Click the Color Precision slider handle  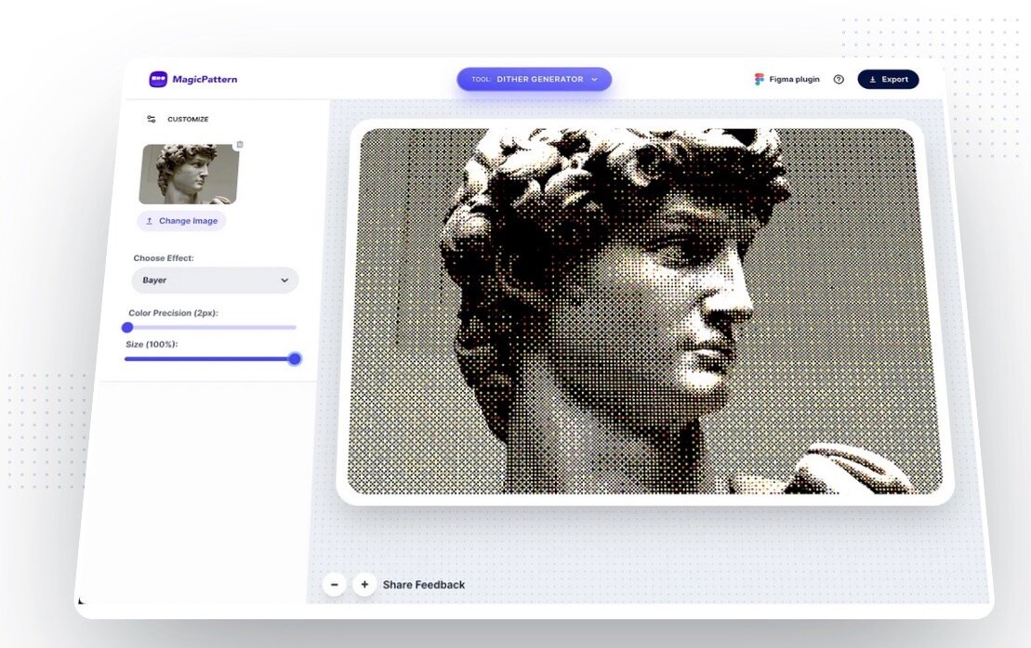tap(127, 327)
